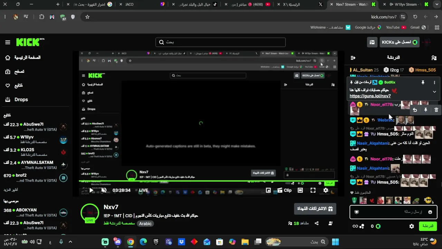The image size is (442, 249).
Task: Pin Noor_el178's chat message
Action: pyautogui.click(x=426, y=110)
